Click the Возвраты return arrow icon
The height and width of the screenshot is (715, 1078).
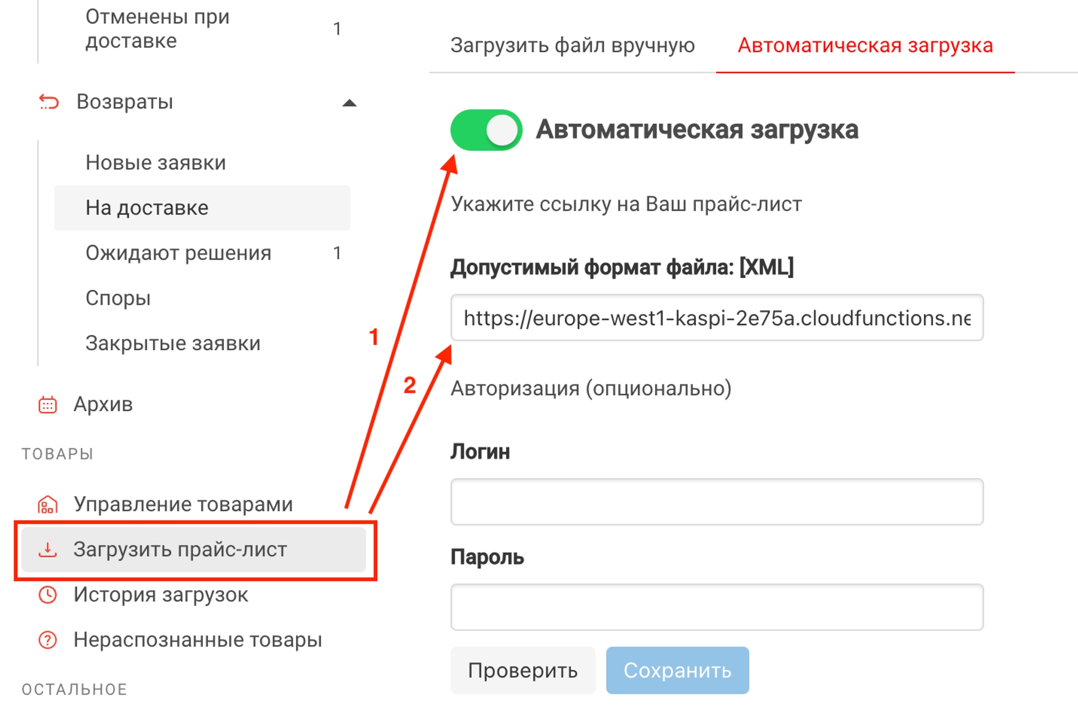pos(49,102)
